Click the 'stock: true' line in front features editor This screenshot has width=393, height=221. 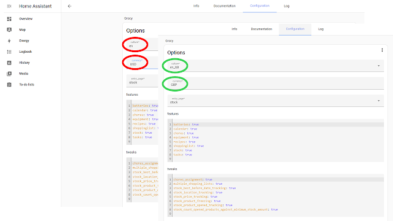(183, 150)
